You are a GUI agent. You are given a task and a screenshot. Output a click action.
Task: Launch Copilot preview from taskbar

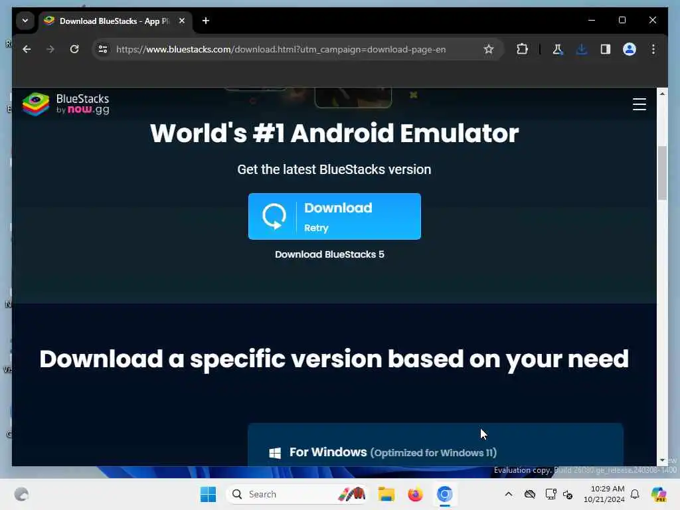click(x=659, y=494)
